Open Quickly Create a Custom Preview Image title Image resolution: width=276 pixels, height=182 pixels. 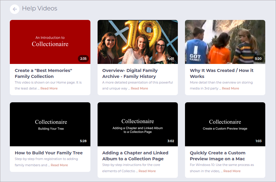tap(218, 156)
